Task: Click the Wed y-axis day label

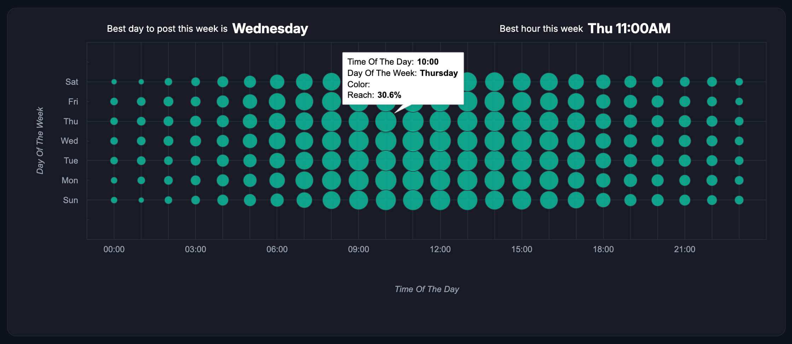Action: (x=69, y=141)
